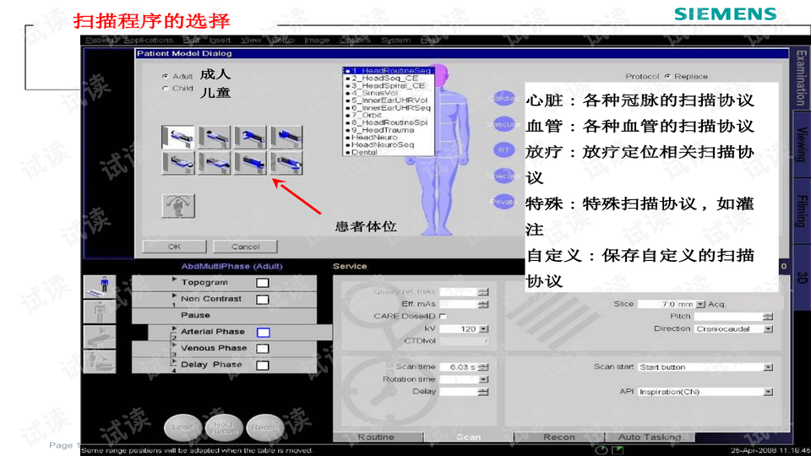The width and height of the screenshot is (811, 456).
Task: Open the Applications menu
Action: (149, 40)
